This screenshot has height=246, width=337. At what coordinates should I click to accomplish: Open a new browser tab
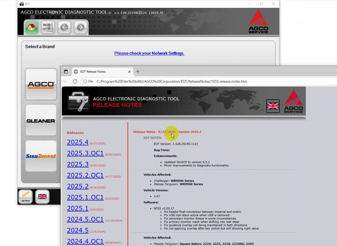138,72
